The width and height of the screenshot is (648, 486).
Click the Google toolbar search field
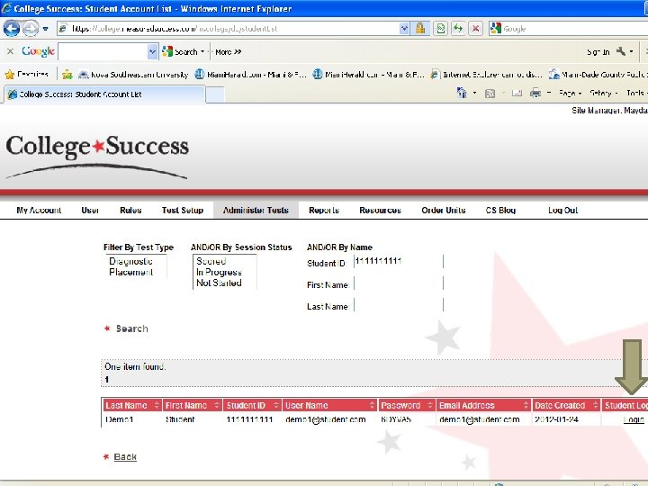click(x=103, y=51)
